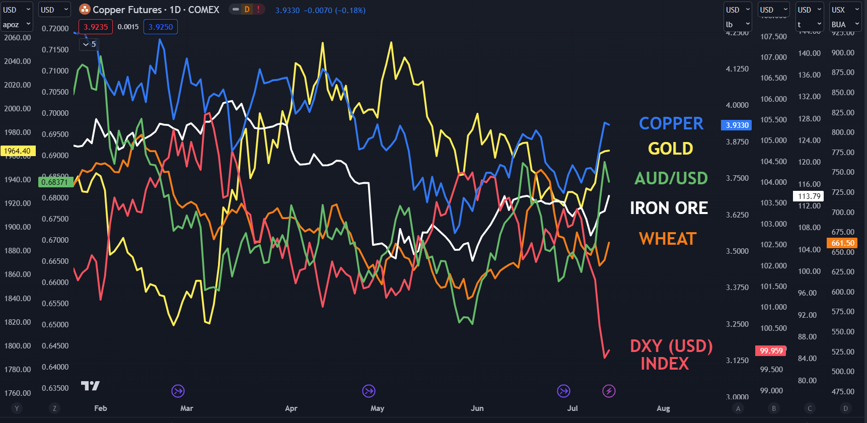Expand the collapsed indicator legend showing 5
The image size is (867, 423).
pos(89,44)
